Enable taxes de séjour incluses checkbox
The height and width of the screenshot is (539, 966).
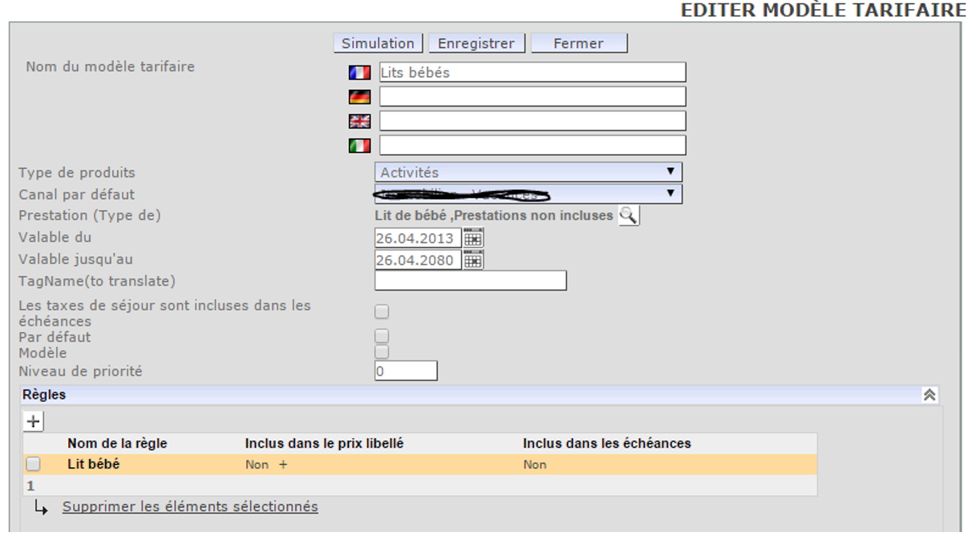click(x=382, y=311)
